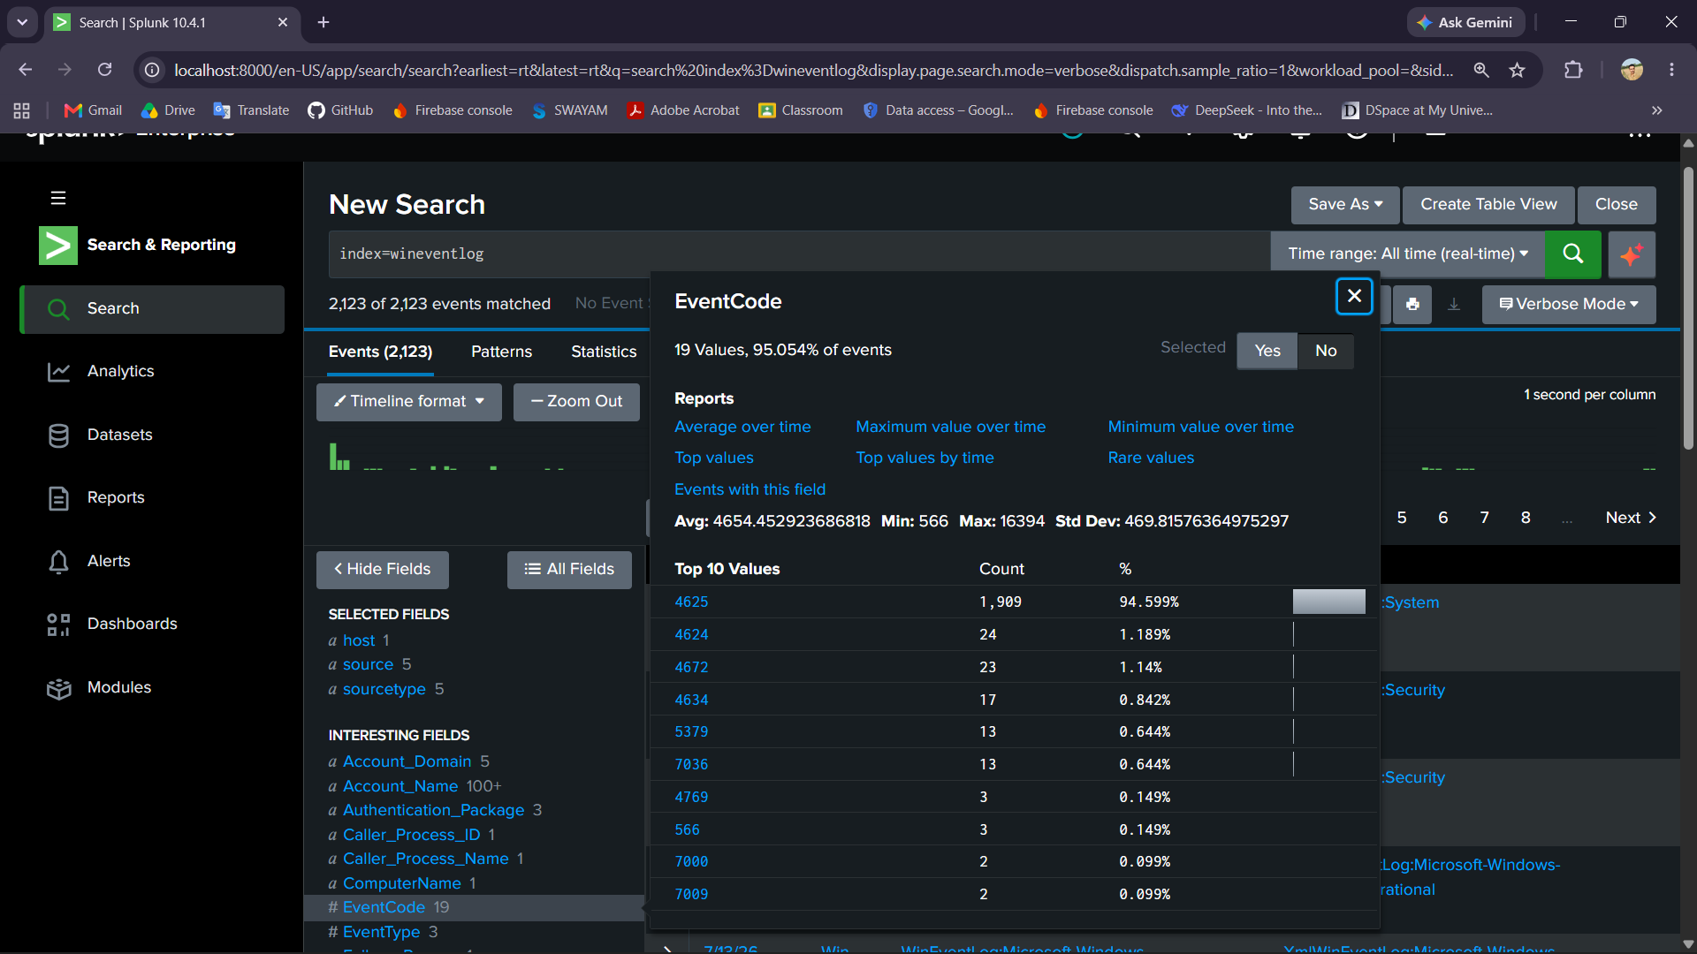Open the Gmail bookmark
Image resolution: width=1697 pixels, height=954 pixels.
pos(93,110)
